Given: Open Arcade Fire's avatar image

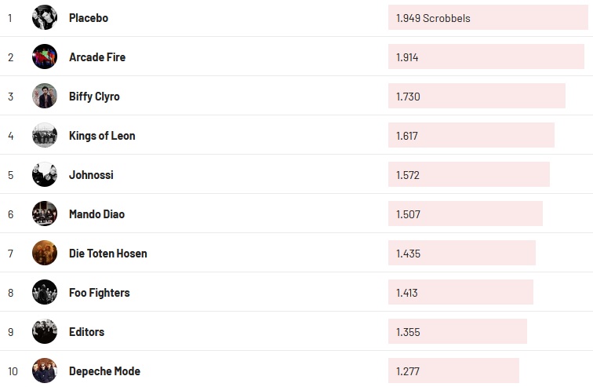Looking at the screenshot, I should 45,57.
